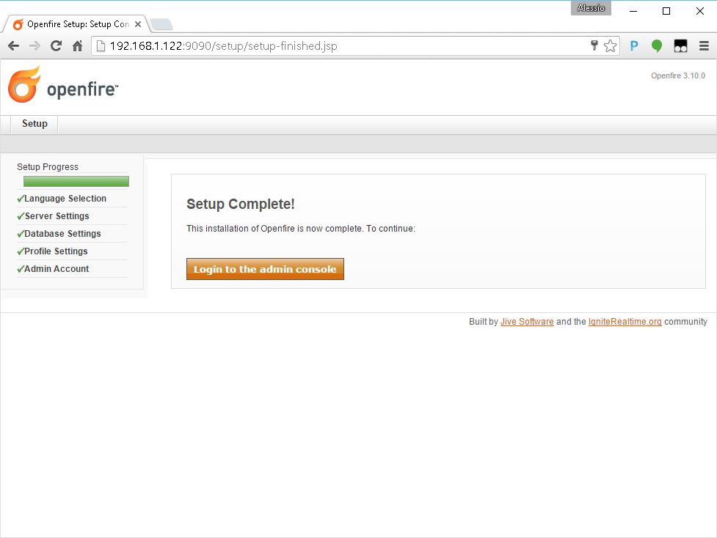Click the address bar URL field
The height and width of the screenshot is (538, 717).
click(345, 46)
